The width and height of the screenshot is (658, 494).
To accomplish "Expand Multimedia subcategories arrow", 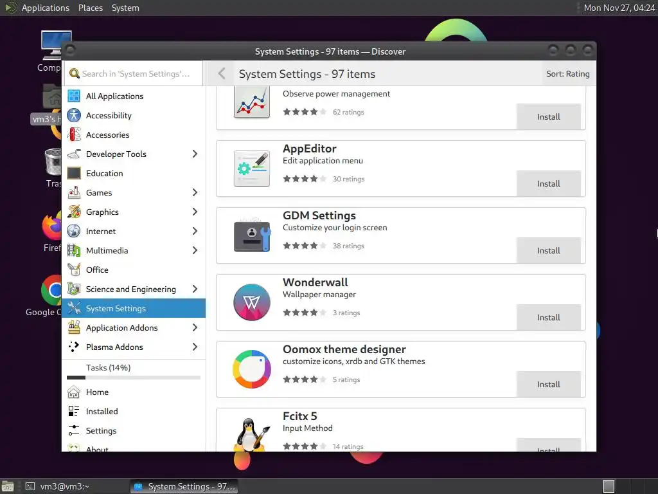I will (195, 250).
